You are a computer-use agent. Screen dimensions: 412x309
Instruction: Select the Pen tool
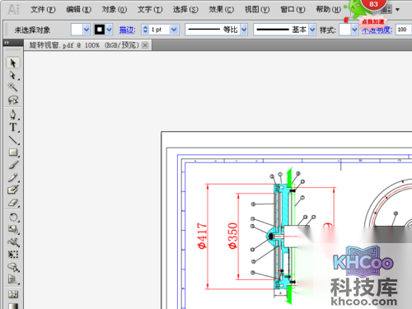13,115
